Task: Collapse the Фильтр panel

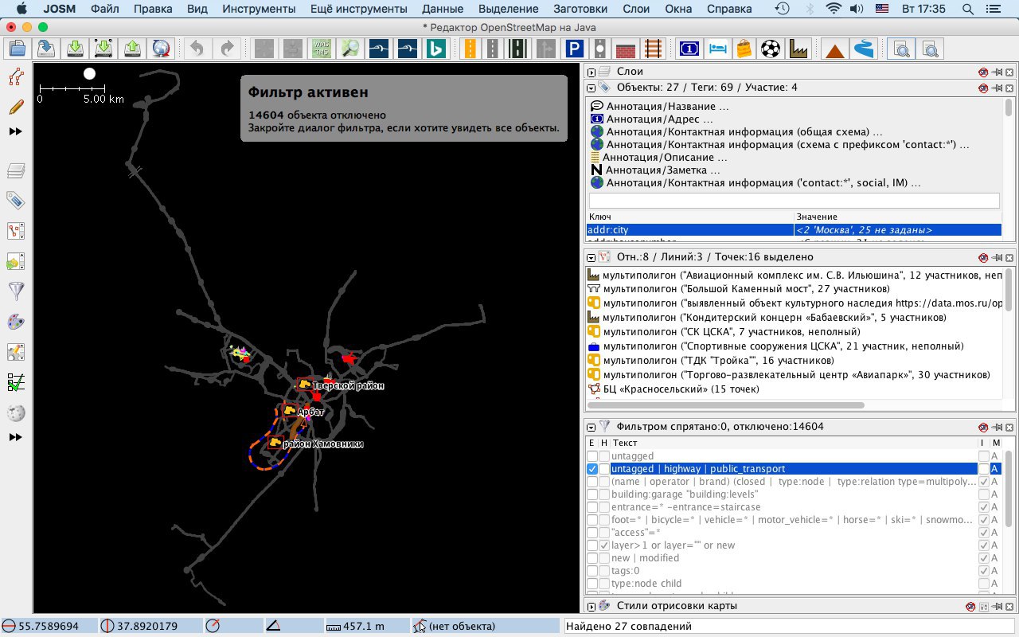Action: [x=591, y=427]
